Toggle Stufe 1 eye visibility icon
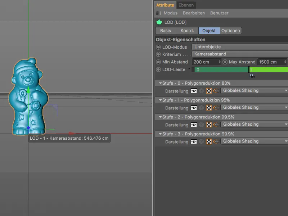The height and width of the screenshot is (216, 288). pyautogui.click(x=194, y=108)
